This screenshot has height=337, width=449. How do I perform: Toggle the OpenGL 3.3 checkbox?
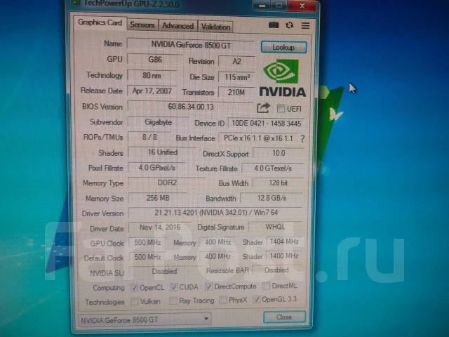tap(256, 300)
